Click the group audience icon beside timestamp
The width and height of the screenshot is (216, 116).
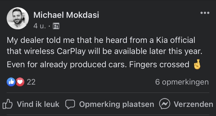(x=56, y=26)
